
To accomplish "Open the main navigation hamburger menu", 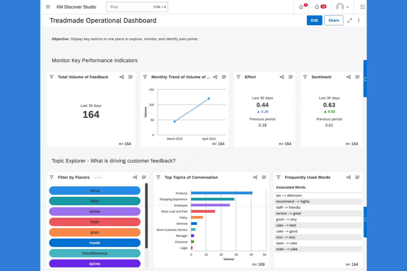I will 48,7.
